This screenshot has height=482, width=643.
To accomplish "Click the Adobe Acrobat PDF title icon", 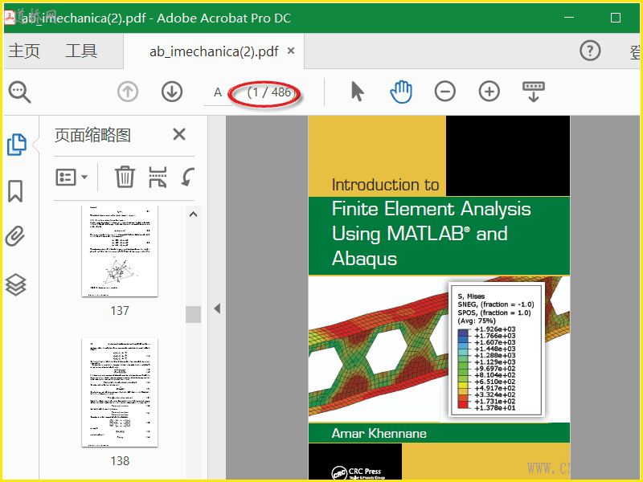I will (10, 17).
